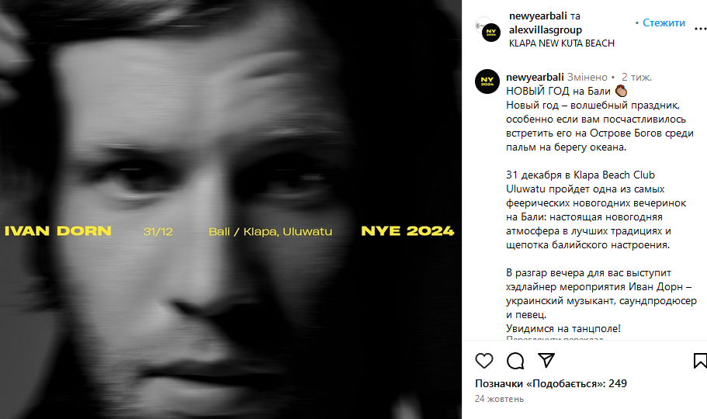Open the newyearbali username in the caption
707x419 pixels.
(x=535, y=77)
